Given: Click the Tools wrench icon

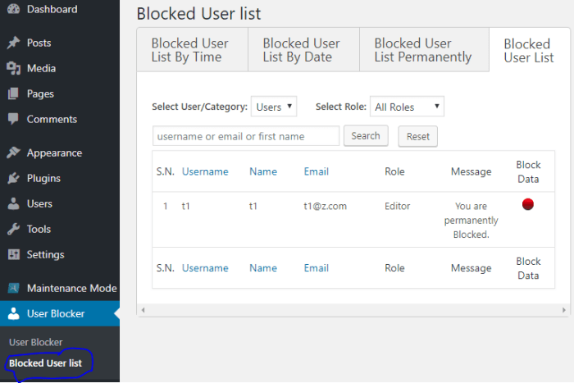Looking at the screenshot, I should click(x=13, y=229).
